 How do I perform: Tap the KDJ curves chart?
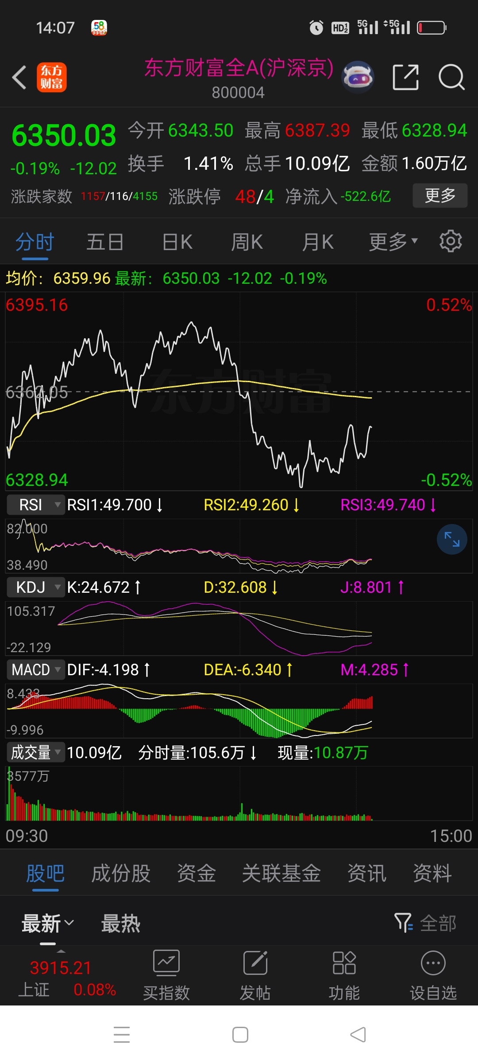tap(239, 628)
